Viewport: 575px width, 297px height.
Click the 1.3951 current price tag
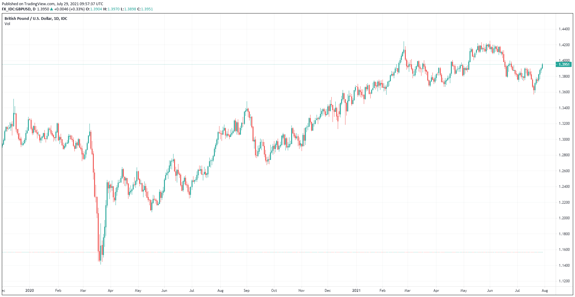[563, 65]
